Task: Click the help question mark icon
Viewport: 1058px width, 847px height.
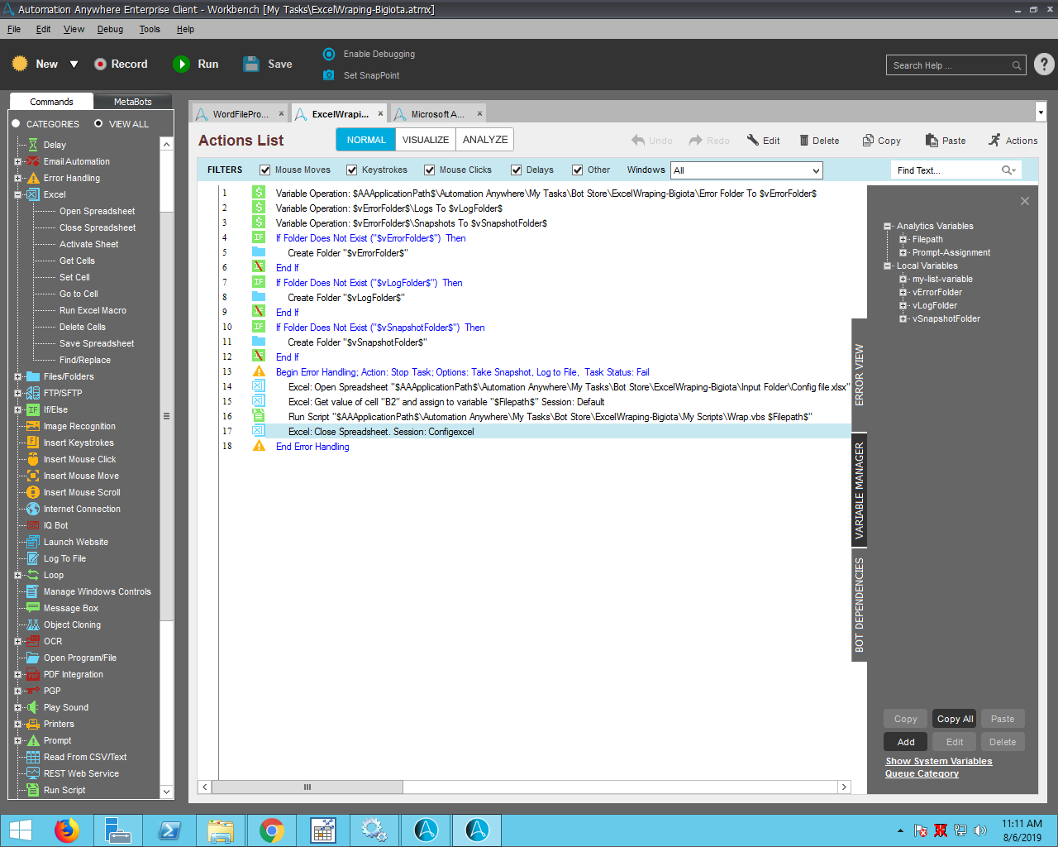Action: 1044,65
